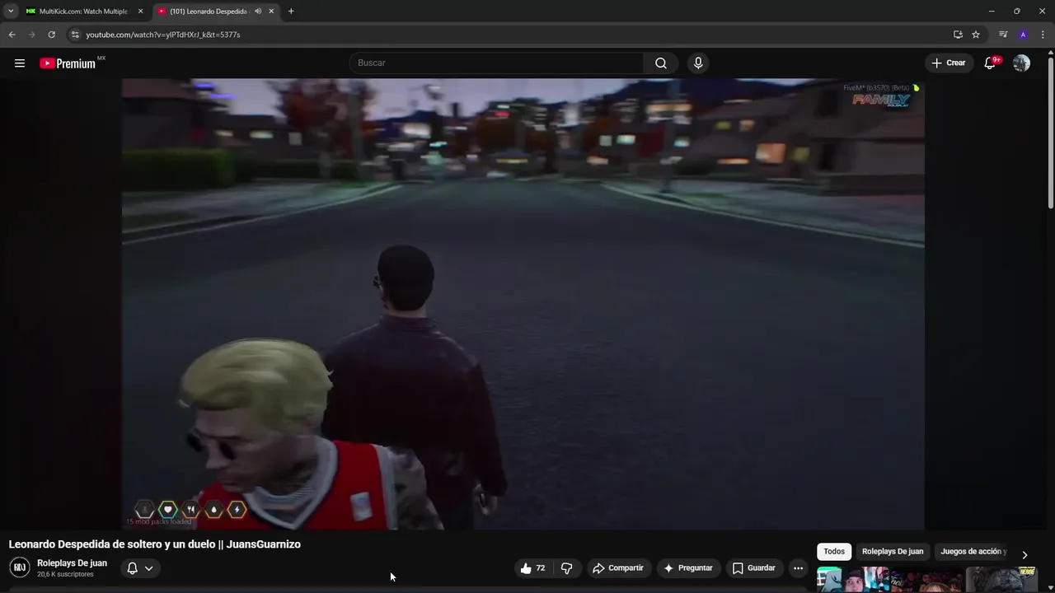This screenshot has height=593, width=1055.
Task: Select the Todos filter chip
Action: (834, 551)
